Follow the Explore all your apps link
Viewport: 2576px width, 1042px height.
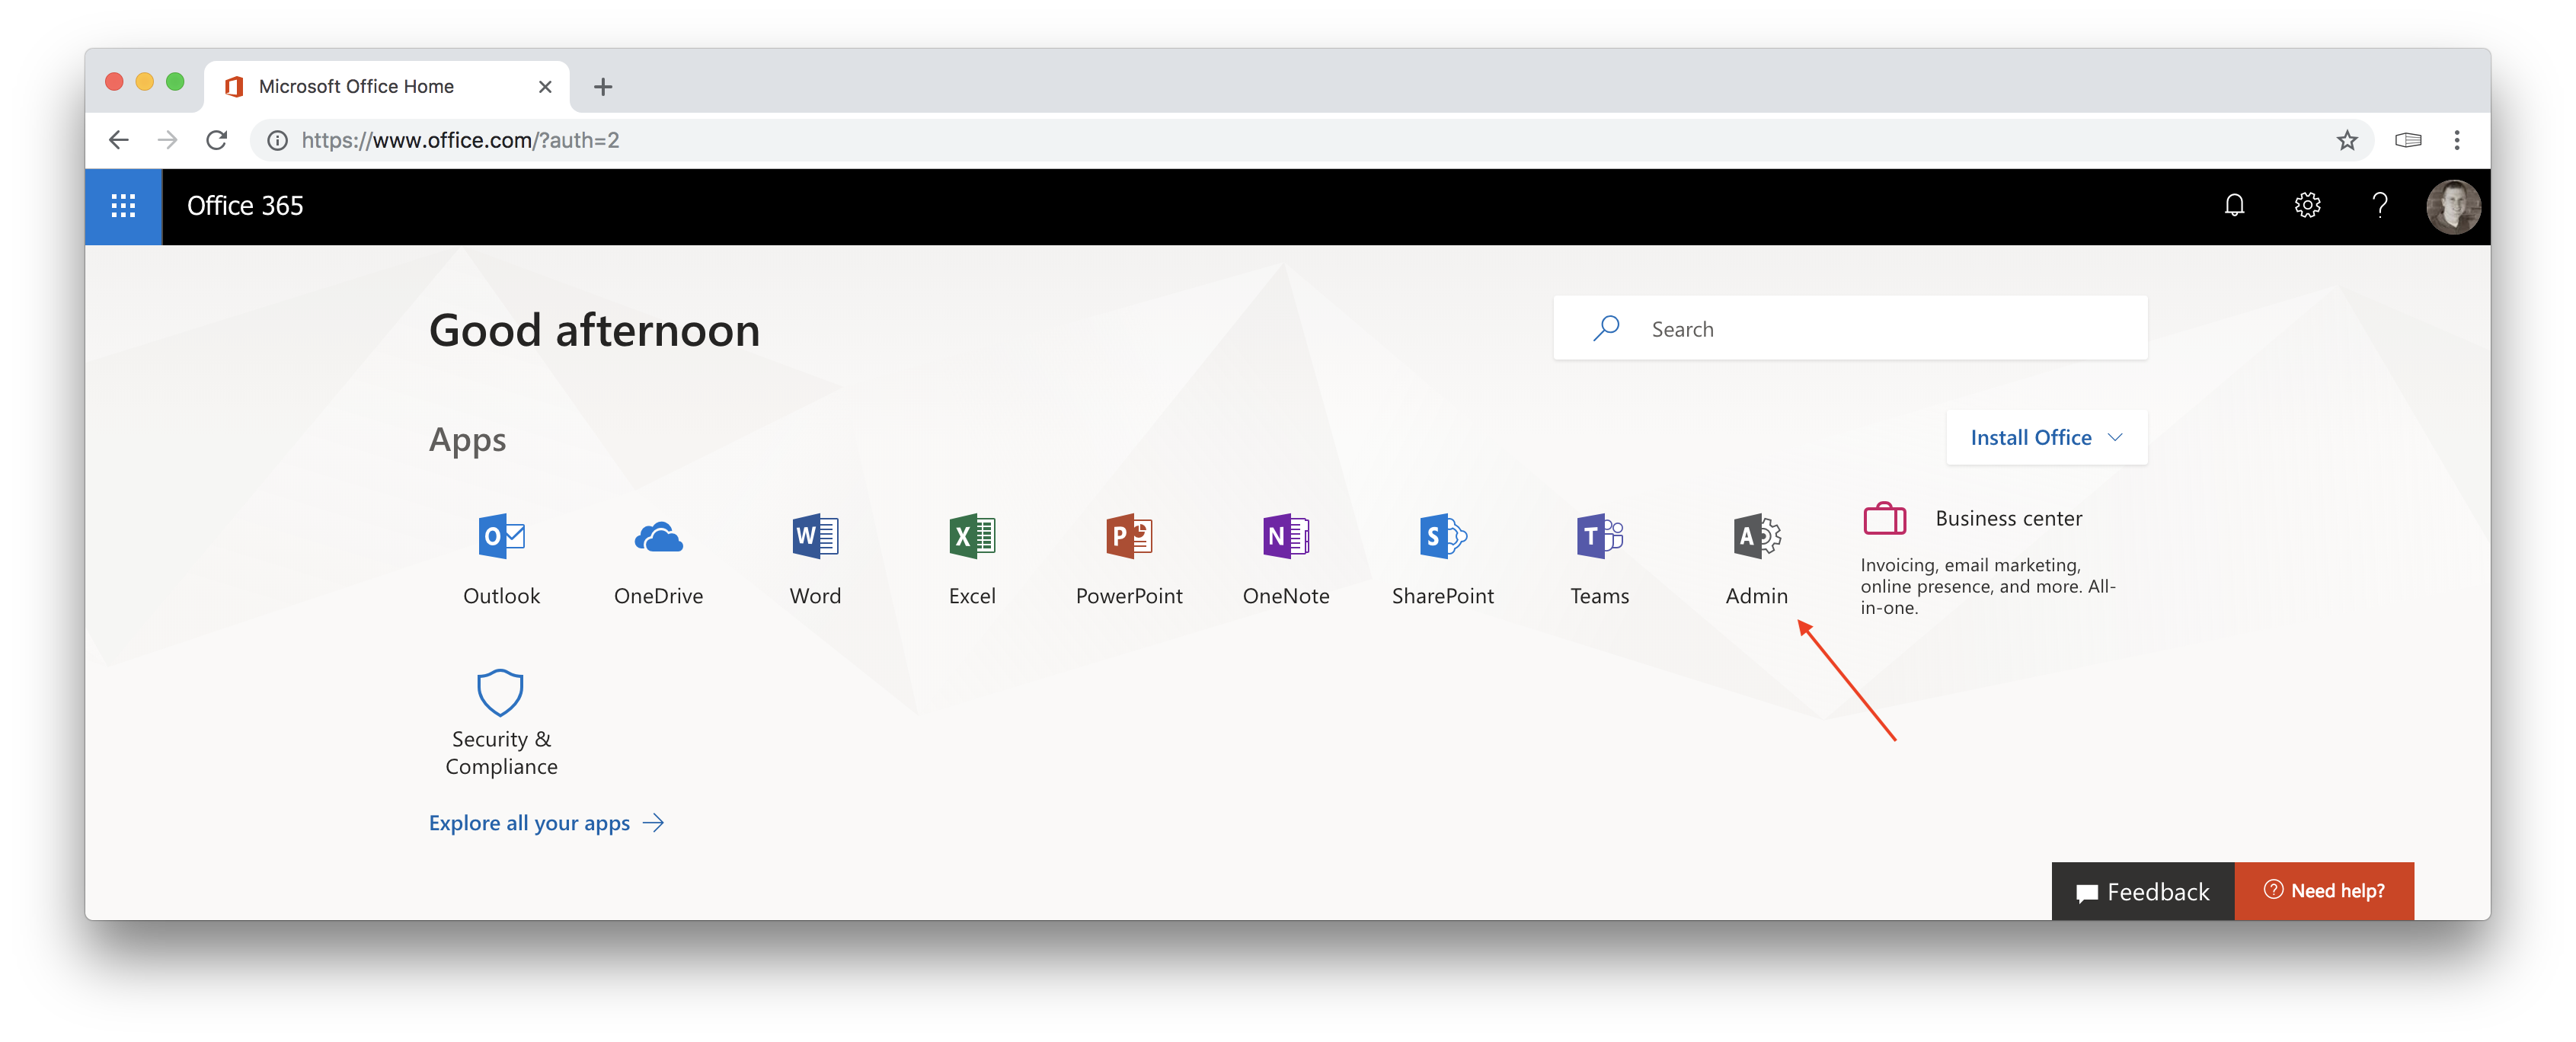point(546,823)
